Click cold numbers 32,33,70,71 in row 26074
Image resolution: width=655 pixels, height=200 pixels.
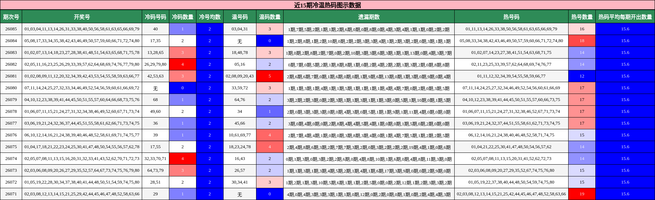point(155,159)
